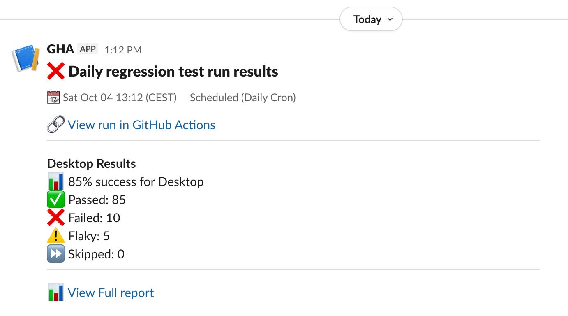This screenshot has width=568, height=316.
Task: Click the green checkmark Passed icon
Action: click(55, 200)
